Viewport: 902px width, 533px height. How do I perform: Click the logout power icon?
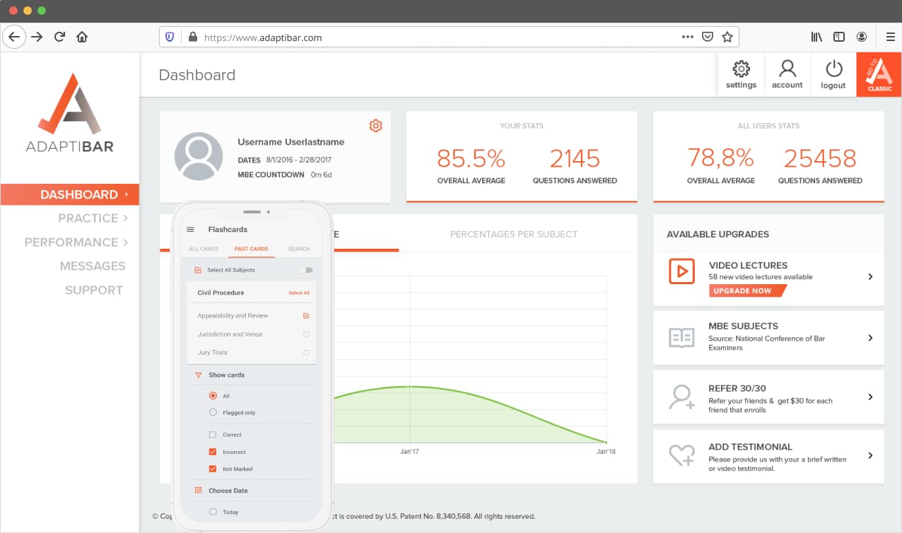pyautogui.click(x=834, y=69)
